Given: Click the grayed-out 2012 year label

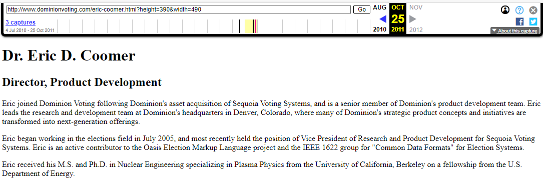Looking at the screenshot, I should [x=416, y=29].
